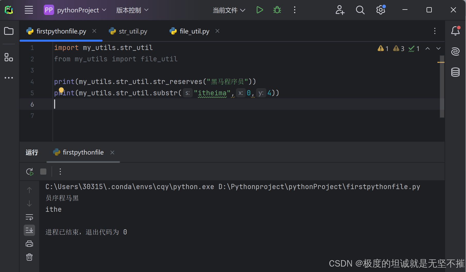Screen dimensions: 466x272
Task: Expand the pythonProject project dropdown
Action: coord(75,10)
